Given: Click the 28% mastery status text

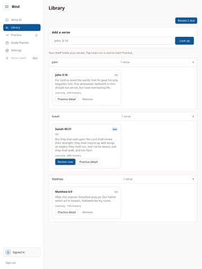Looking at the screenshot, I should pyautogui.click(x=68, y=156).
